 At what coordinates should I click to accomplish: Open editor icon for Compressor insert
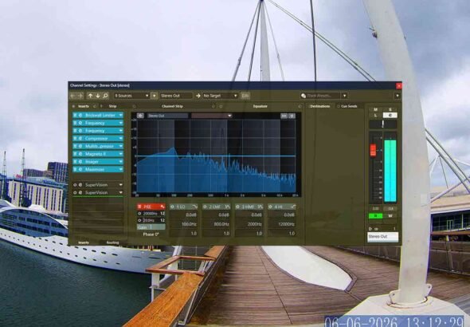click(x=80, y=139)
